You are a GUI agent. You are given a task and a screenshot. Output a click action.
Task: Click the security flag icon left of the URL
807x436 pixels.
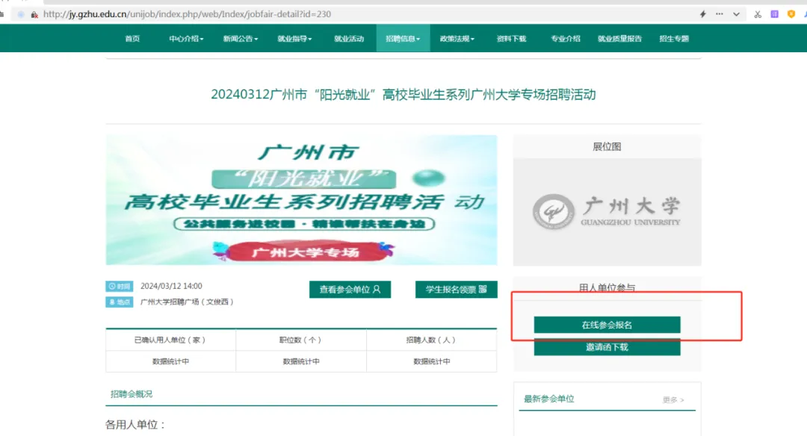[34, 14]
